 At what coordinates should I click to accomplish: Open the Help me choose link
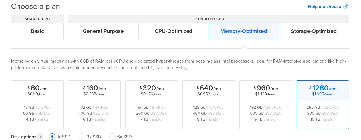pos(324,7)
